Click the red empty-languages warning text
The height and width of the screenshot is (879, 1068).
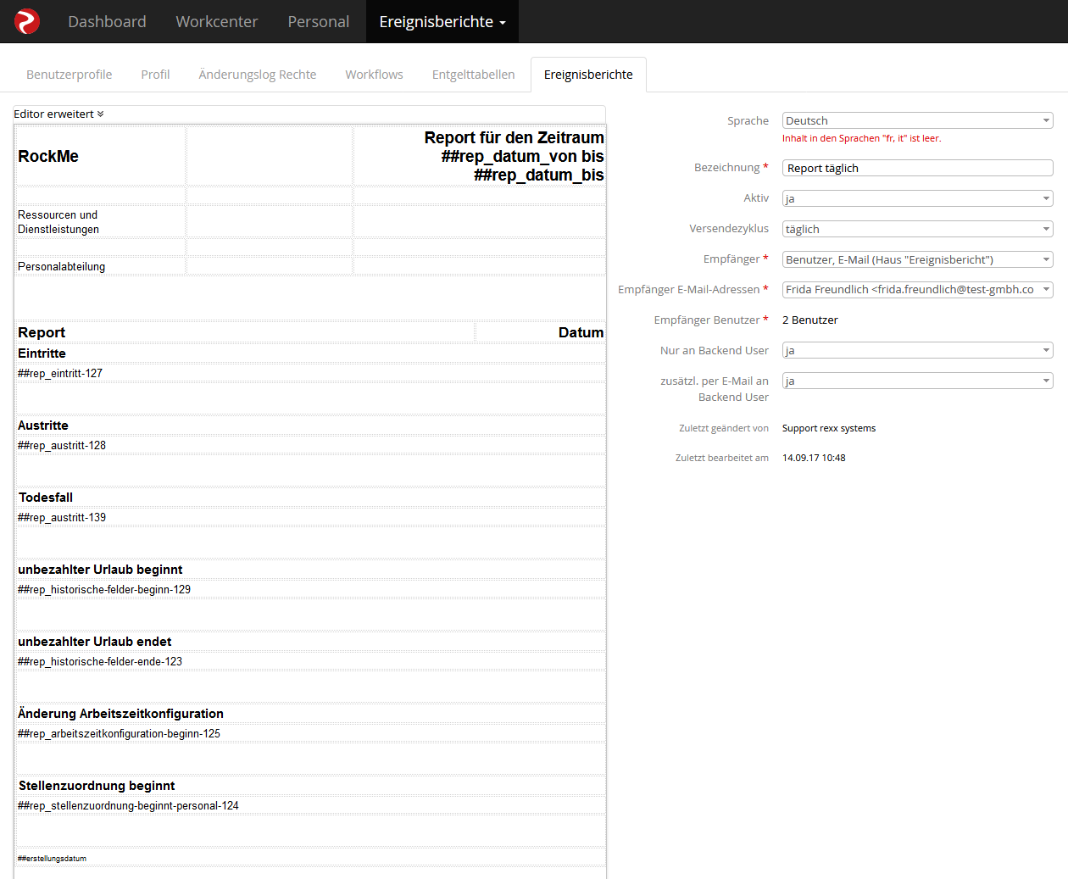(861, 138)
